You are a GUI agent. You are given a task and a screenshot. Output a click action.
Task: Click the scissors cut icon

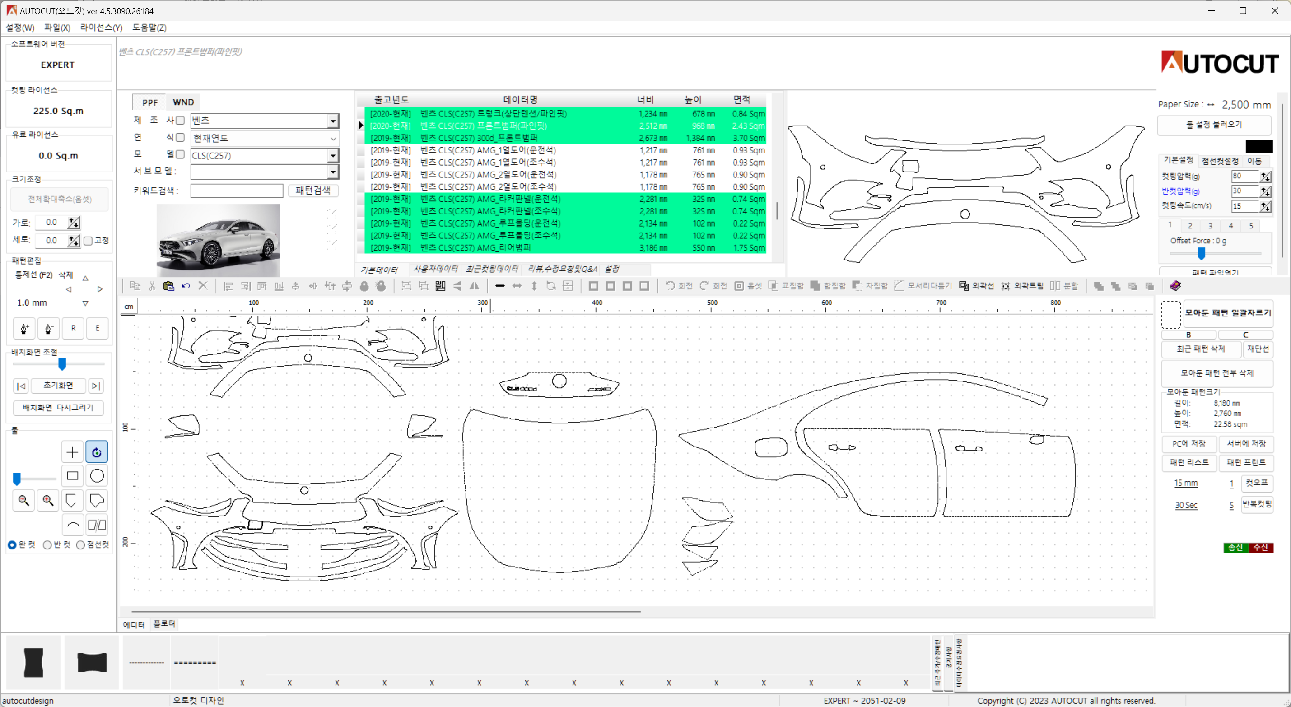tap(152, 286)
